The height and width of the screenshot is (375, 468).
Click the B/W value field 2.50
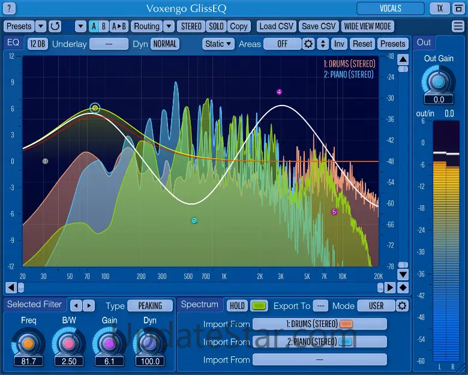[69, 361]
